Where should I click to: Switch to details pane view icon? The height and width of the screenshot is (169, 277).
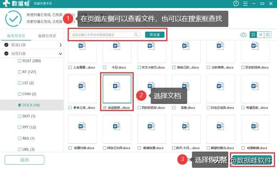(x=268, y=35)
